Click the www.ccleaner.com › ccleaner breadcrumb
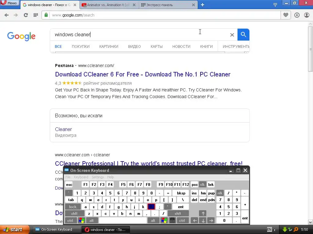The image size is (313, 234). (83, 155)
